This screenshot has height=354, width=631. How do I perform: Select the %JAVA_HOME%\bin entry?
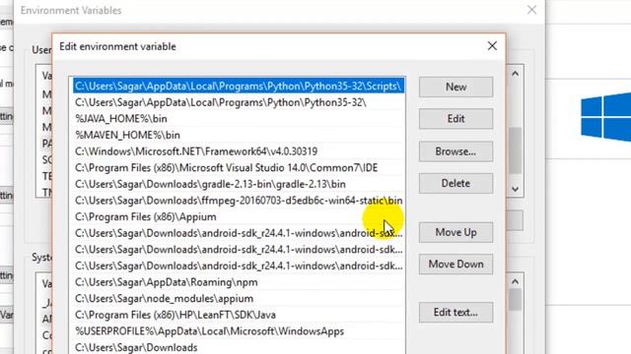pyautogui.click(x=239, y=119)
